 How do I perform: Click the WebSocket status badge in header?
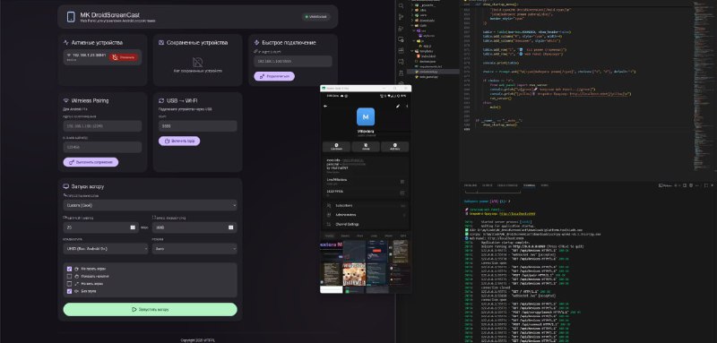316,17
